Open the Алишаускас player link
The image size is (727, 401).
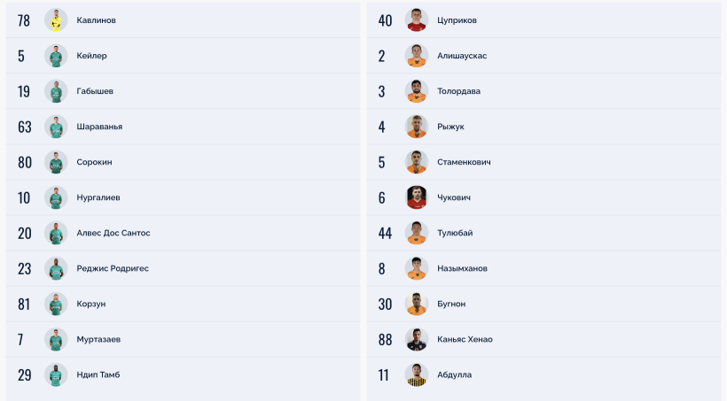pos(462,56)
